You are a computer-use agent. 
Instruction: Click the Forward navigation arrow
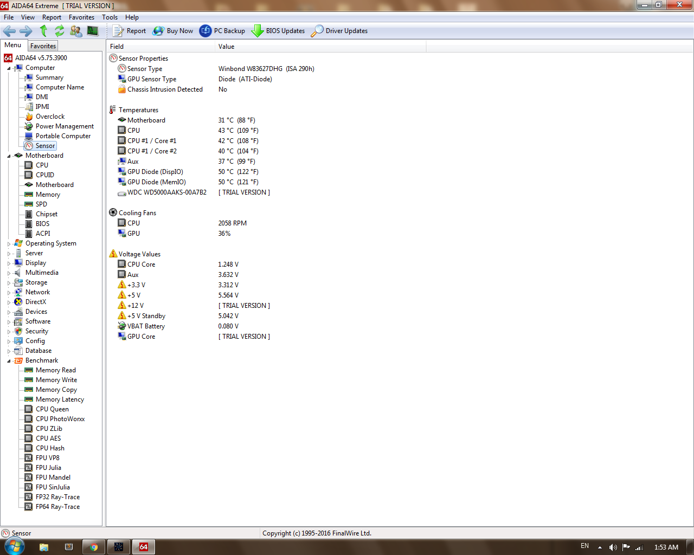click(26, 31)
